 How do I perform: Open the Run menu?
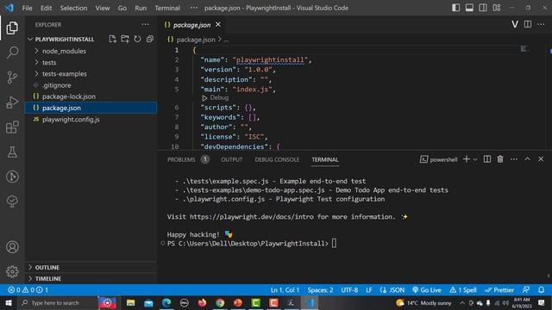click(141, 8)
